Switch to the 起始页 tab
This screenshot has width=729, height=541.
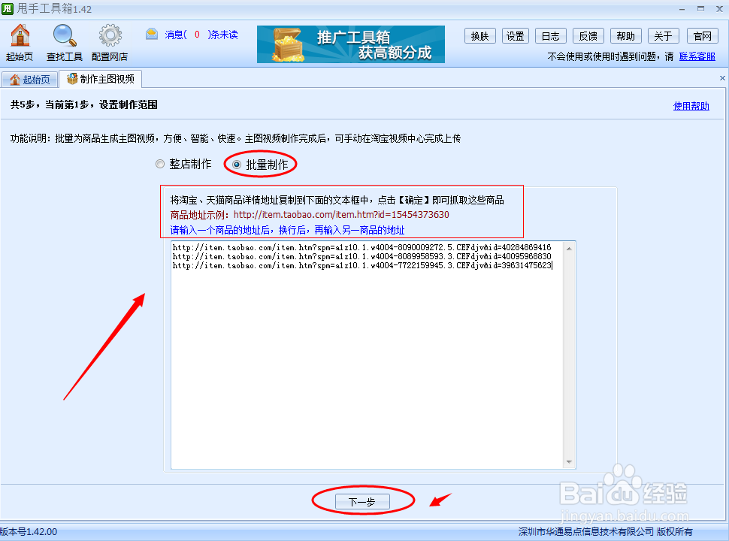(30, 78)
